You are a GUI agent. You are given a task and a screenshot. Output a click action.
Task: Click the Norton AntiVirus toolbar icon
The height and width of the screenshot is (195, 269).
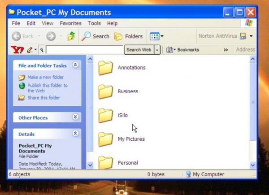click(x=243, y=36)
